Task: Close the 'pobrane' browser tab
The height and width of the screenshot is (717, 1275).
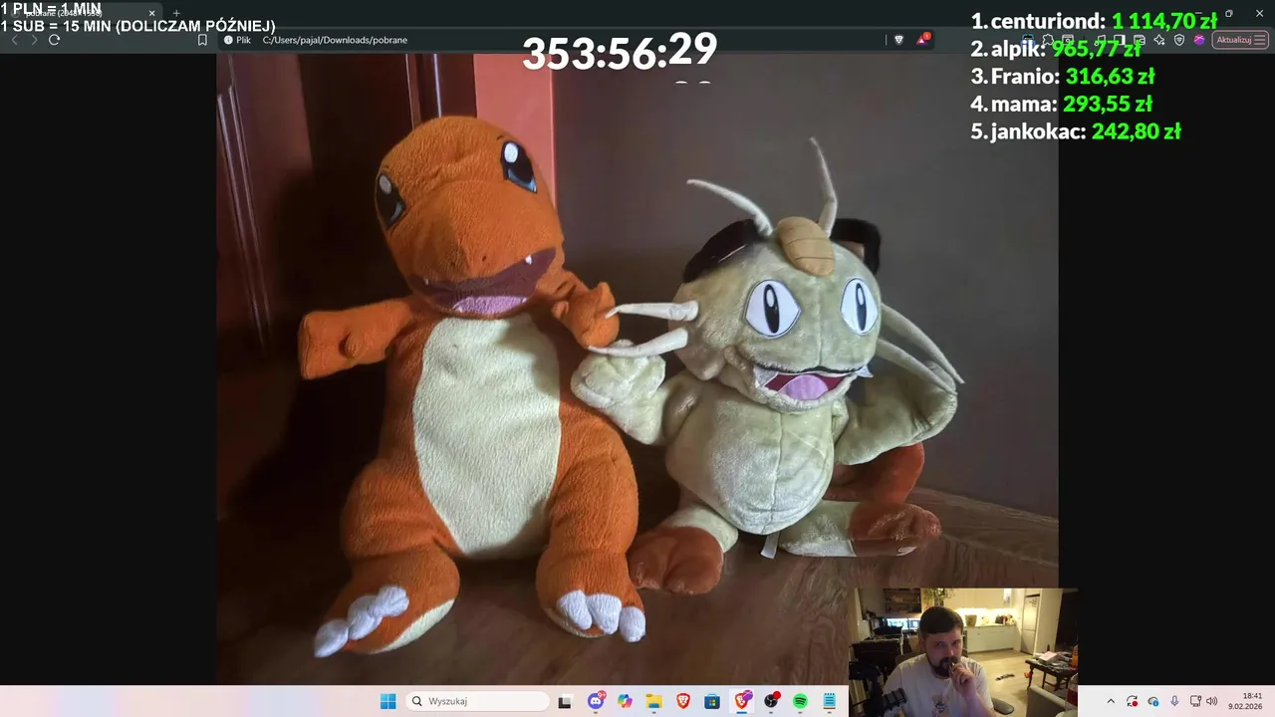Action: pyautogui.click(x=151, y=13)
